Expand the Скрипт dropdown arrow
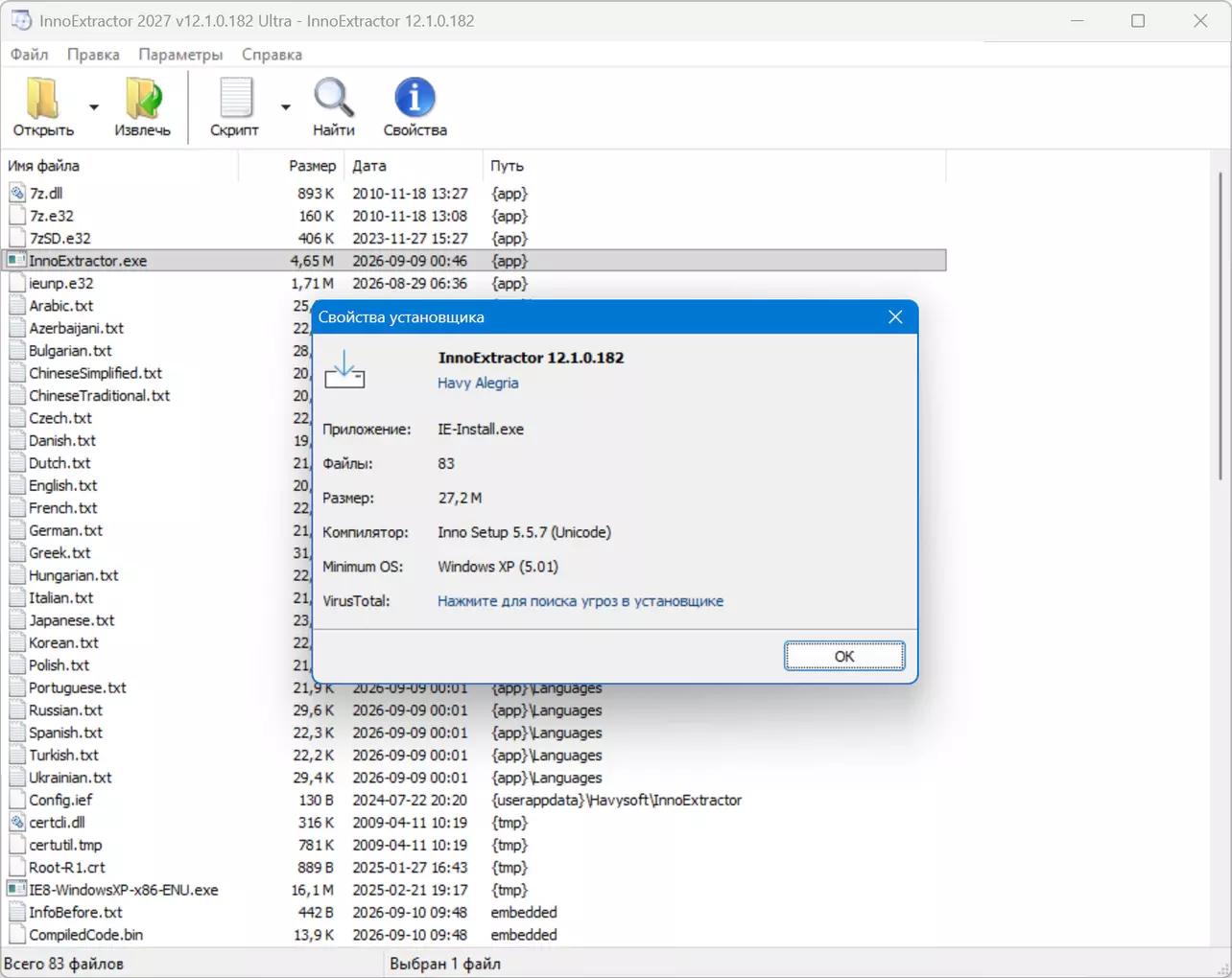 [x=286, y=106]
